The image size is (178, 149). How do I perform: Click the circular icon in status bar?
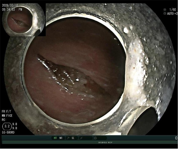click(95, 138)
